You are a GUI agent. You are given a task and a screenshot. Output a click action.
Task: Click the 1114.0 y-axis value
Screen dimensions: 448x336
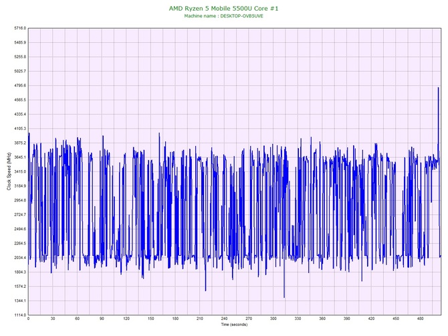[x=20, y=315]
